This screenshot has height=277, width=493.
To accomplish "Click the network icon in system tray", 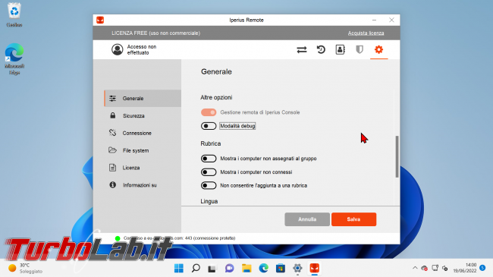I will [435, 268].
